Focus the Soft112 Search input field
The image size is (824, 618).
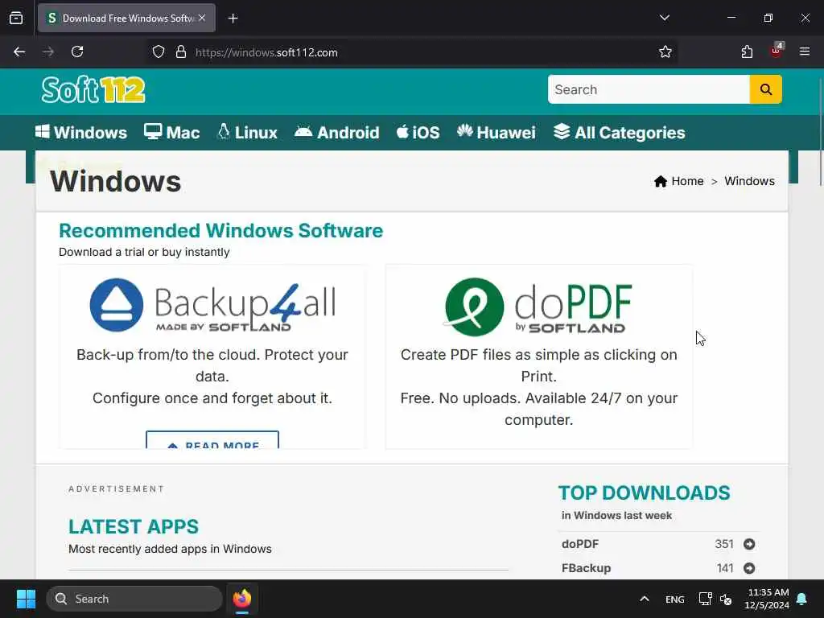click(x=649, y=89)
